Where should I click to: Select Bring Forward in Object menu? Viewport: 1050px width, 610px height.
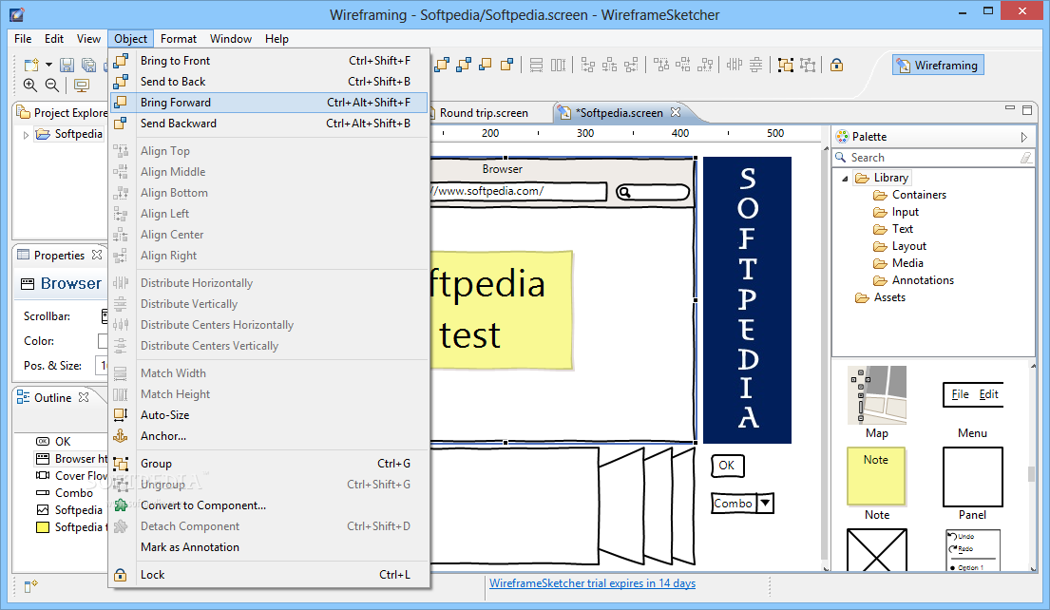pos(269,103)
